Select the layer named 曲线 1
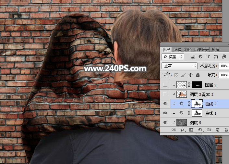The width and height of the screenshot is (229, 164). coord(211,113)
